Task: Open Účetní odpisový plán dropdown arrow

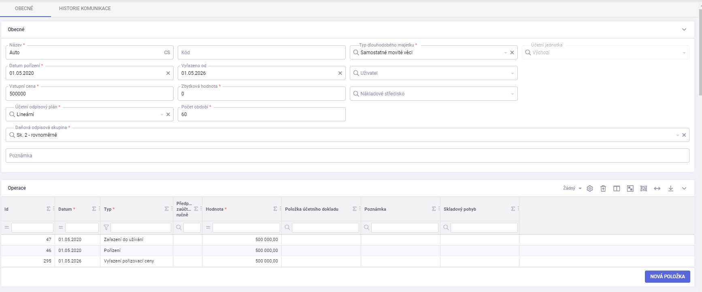Action: pos(162,115)
